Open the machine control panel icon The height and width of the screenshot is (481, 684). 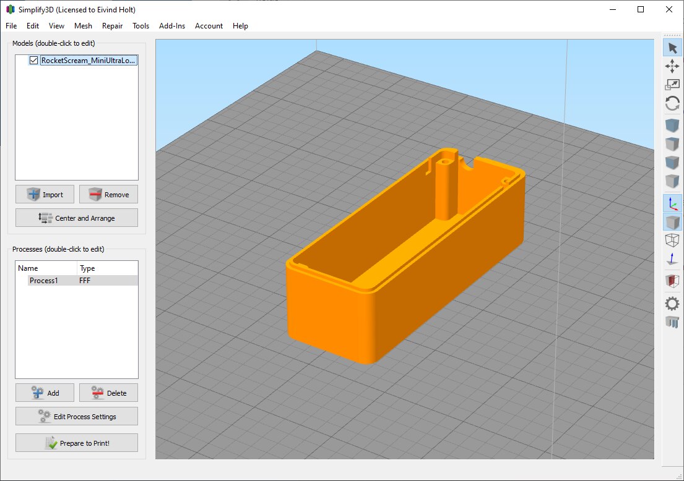[x=672, y=321]
